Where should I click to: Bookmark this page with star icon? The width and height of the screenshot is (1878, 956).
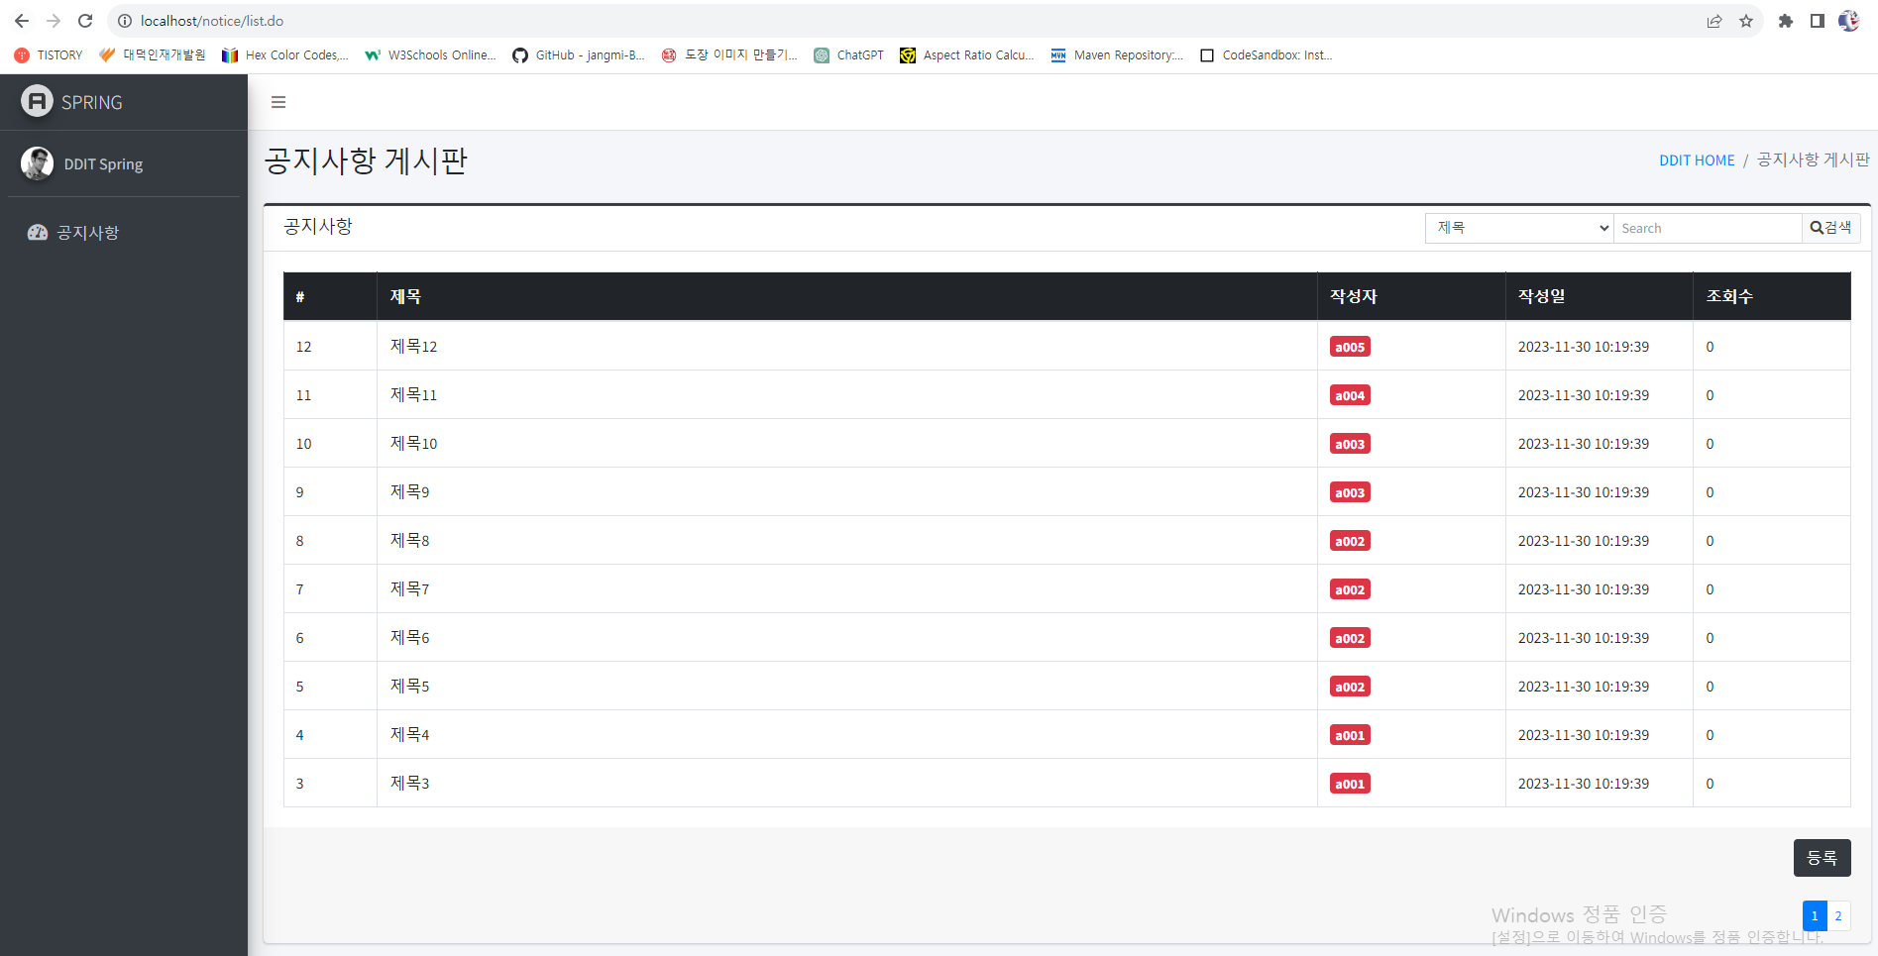click(1746, 21)
